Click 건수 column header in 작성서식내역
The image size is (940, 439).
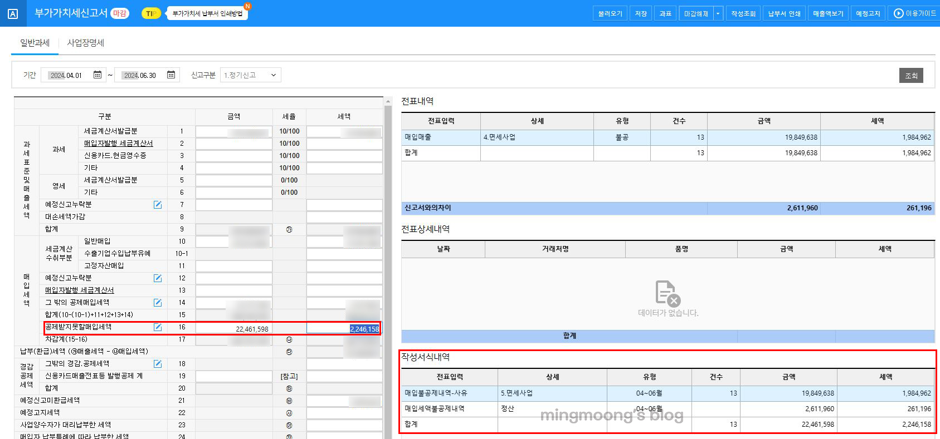(x=716, y=377)
